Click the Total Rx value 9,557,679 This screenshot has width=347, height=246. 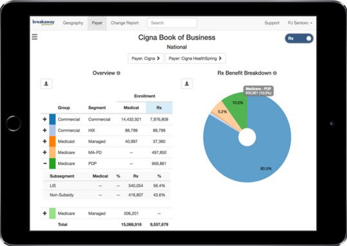pyautogui.click(x=159, y=224)
